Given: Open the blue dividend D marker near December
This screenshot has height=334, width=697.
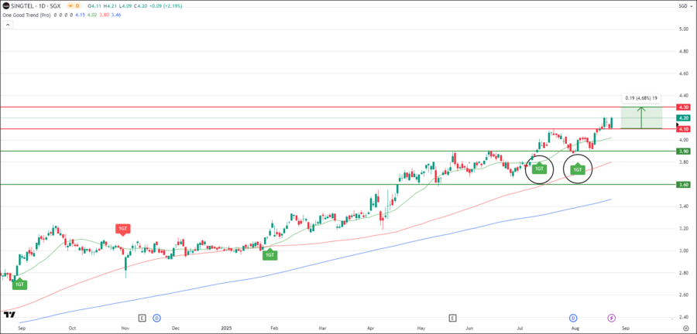Looking at the screenshot, I should click(x=156, y=318).
